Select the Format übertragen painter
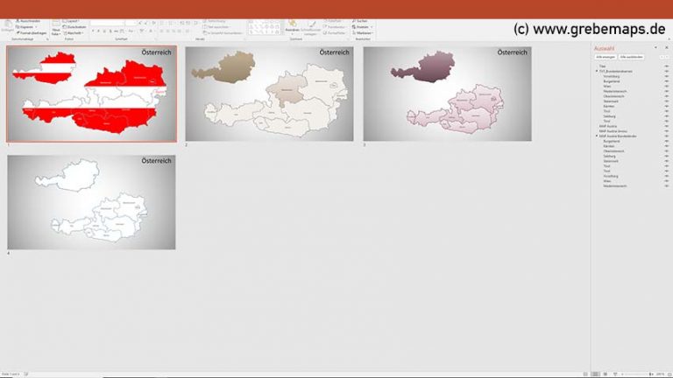The width and height of the screenshot is (673, 378). pyautogui.click(x=32, y=33)
